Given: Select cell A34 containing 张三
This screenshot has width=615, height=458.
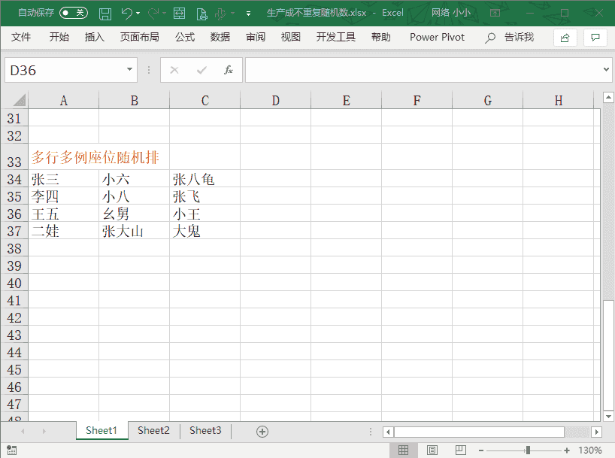Looking at the screenshot, I should (63, 179).
